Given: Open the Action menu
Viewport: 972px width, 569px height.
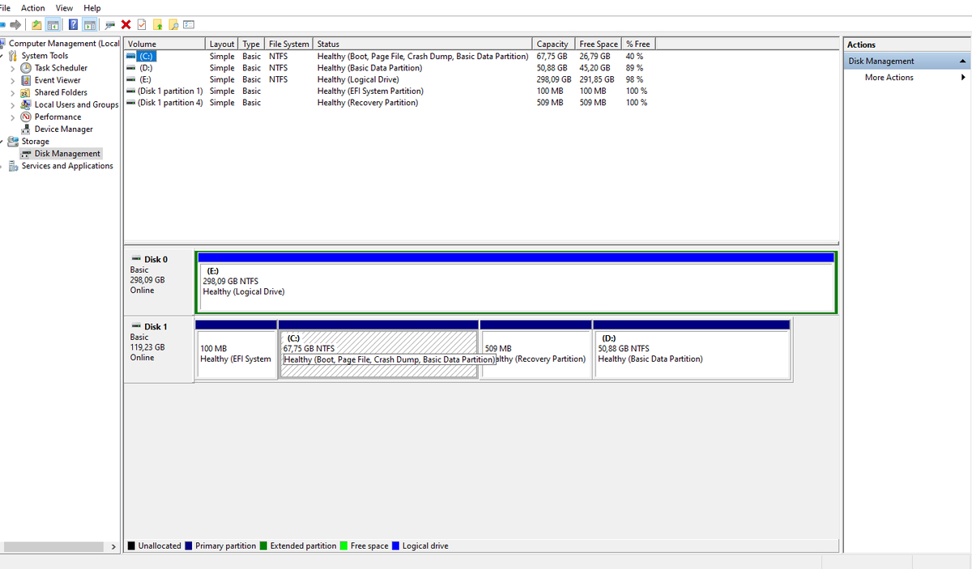Looking at the screenshot, I should (x=33, y=7).
